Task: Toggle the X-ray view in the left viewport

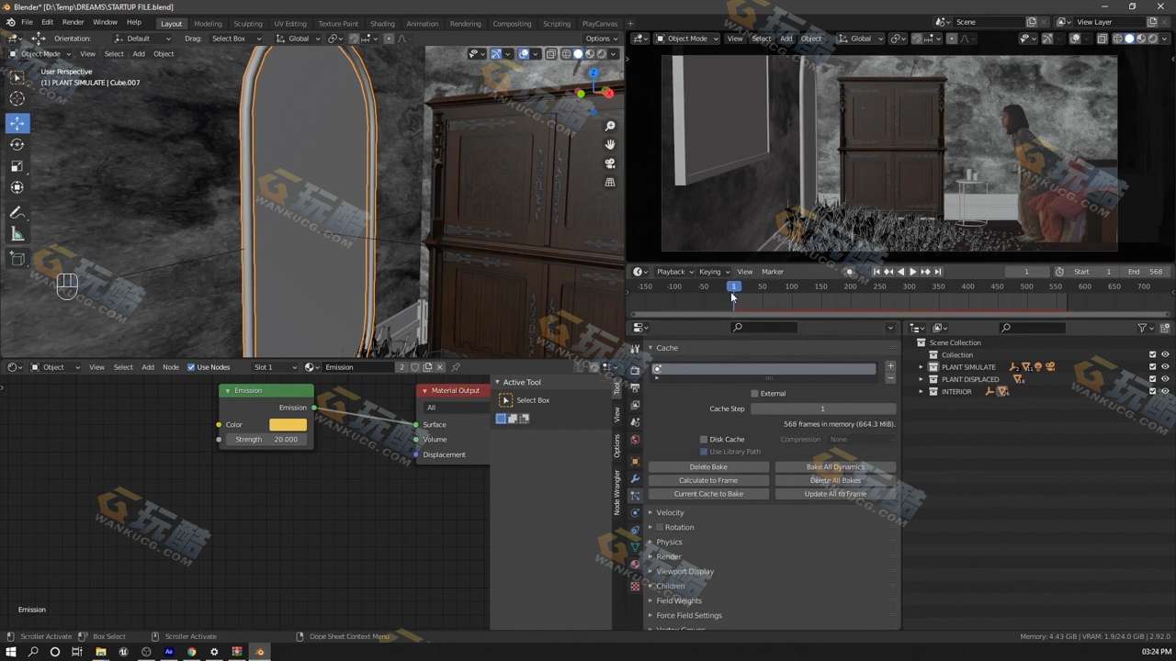Action: [x=551, y=53]
